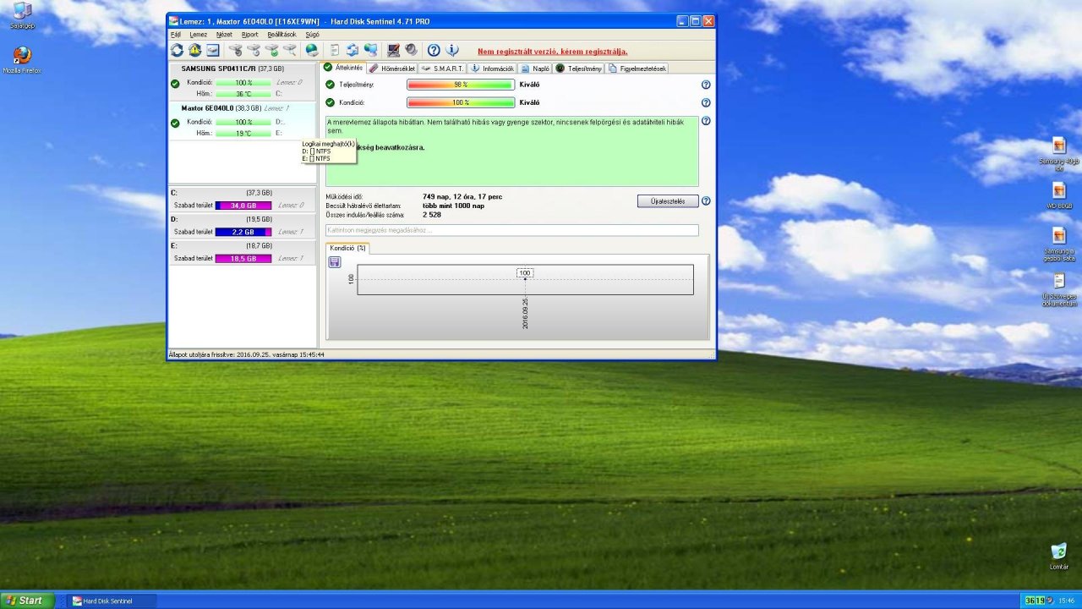Open the Fájl menu
The image size is (1082, 609).
176,35
